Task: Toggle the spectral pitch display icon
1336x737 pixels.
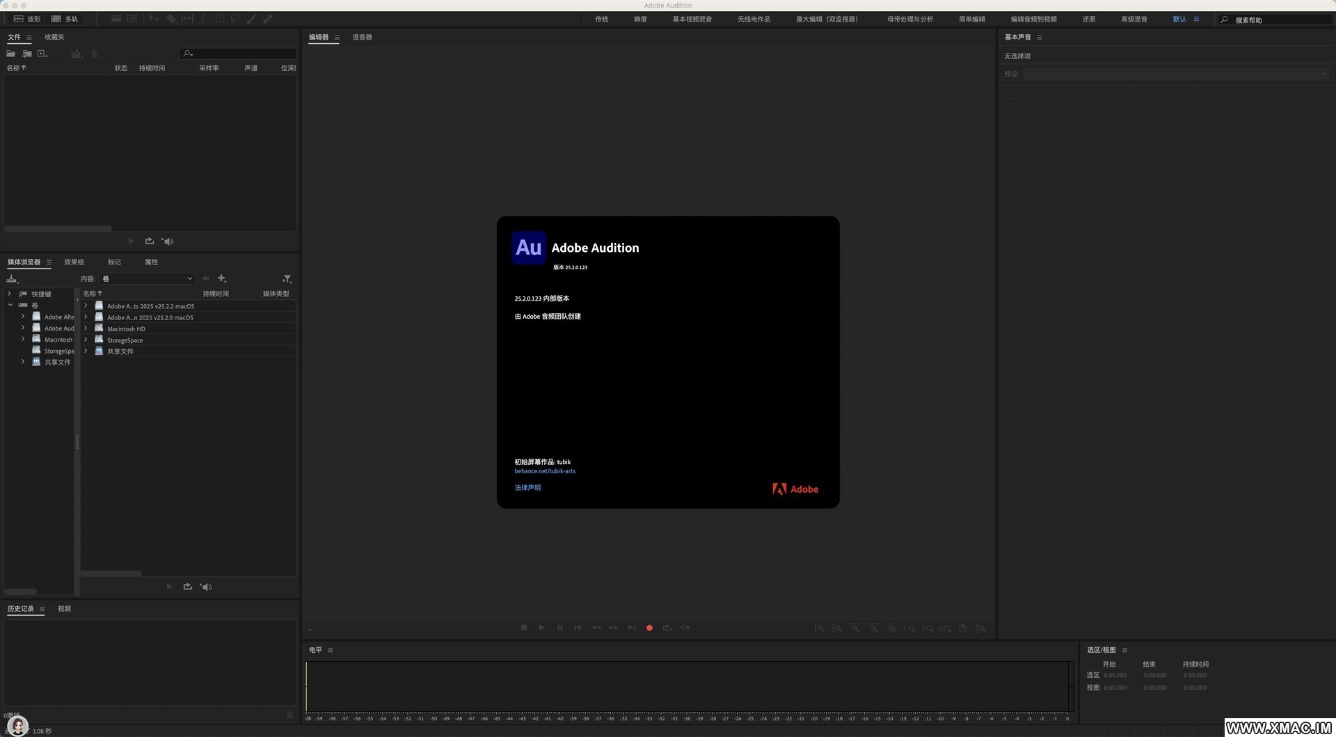Action: click(132, 19)
